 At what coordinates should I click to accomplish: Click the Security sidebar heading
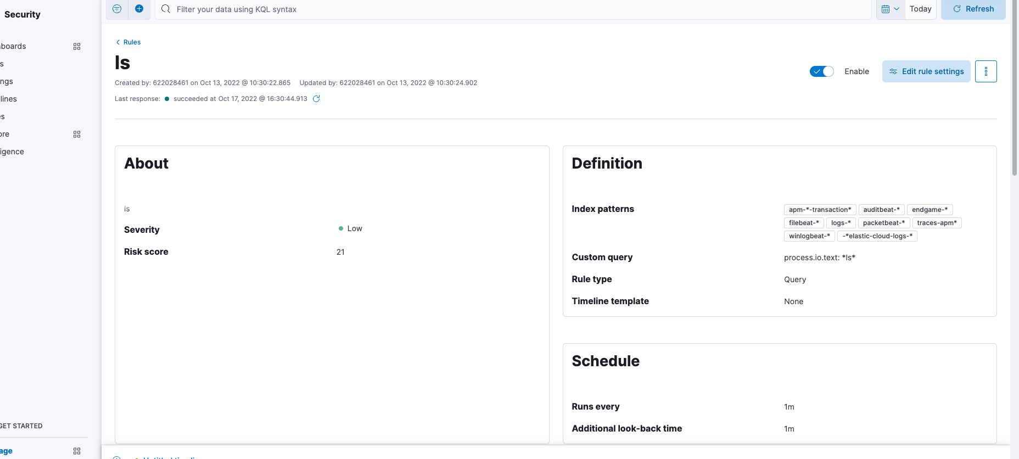pos(22,14)
